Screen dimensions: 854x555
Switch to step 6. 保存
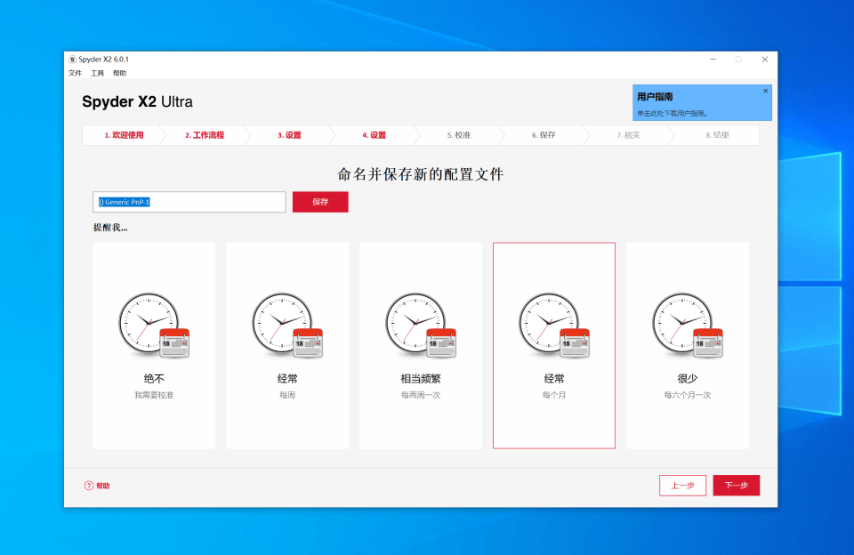[544, 135]
